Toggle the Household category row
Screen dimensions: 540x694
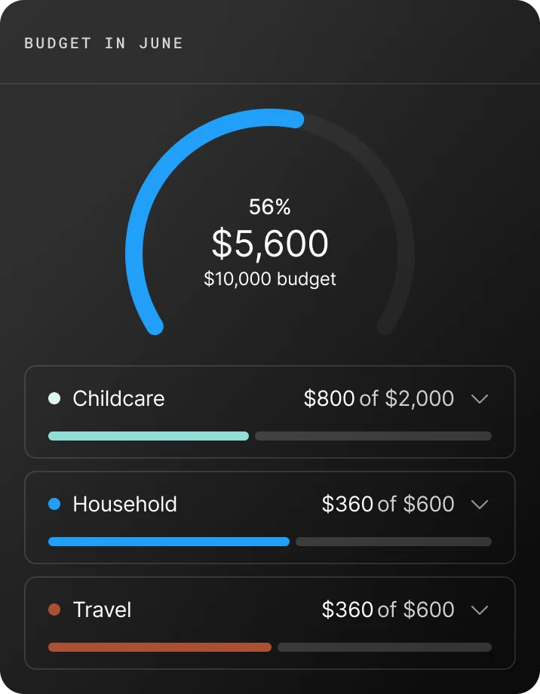pos(270,517)
